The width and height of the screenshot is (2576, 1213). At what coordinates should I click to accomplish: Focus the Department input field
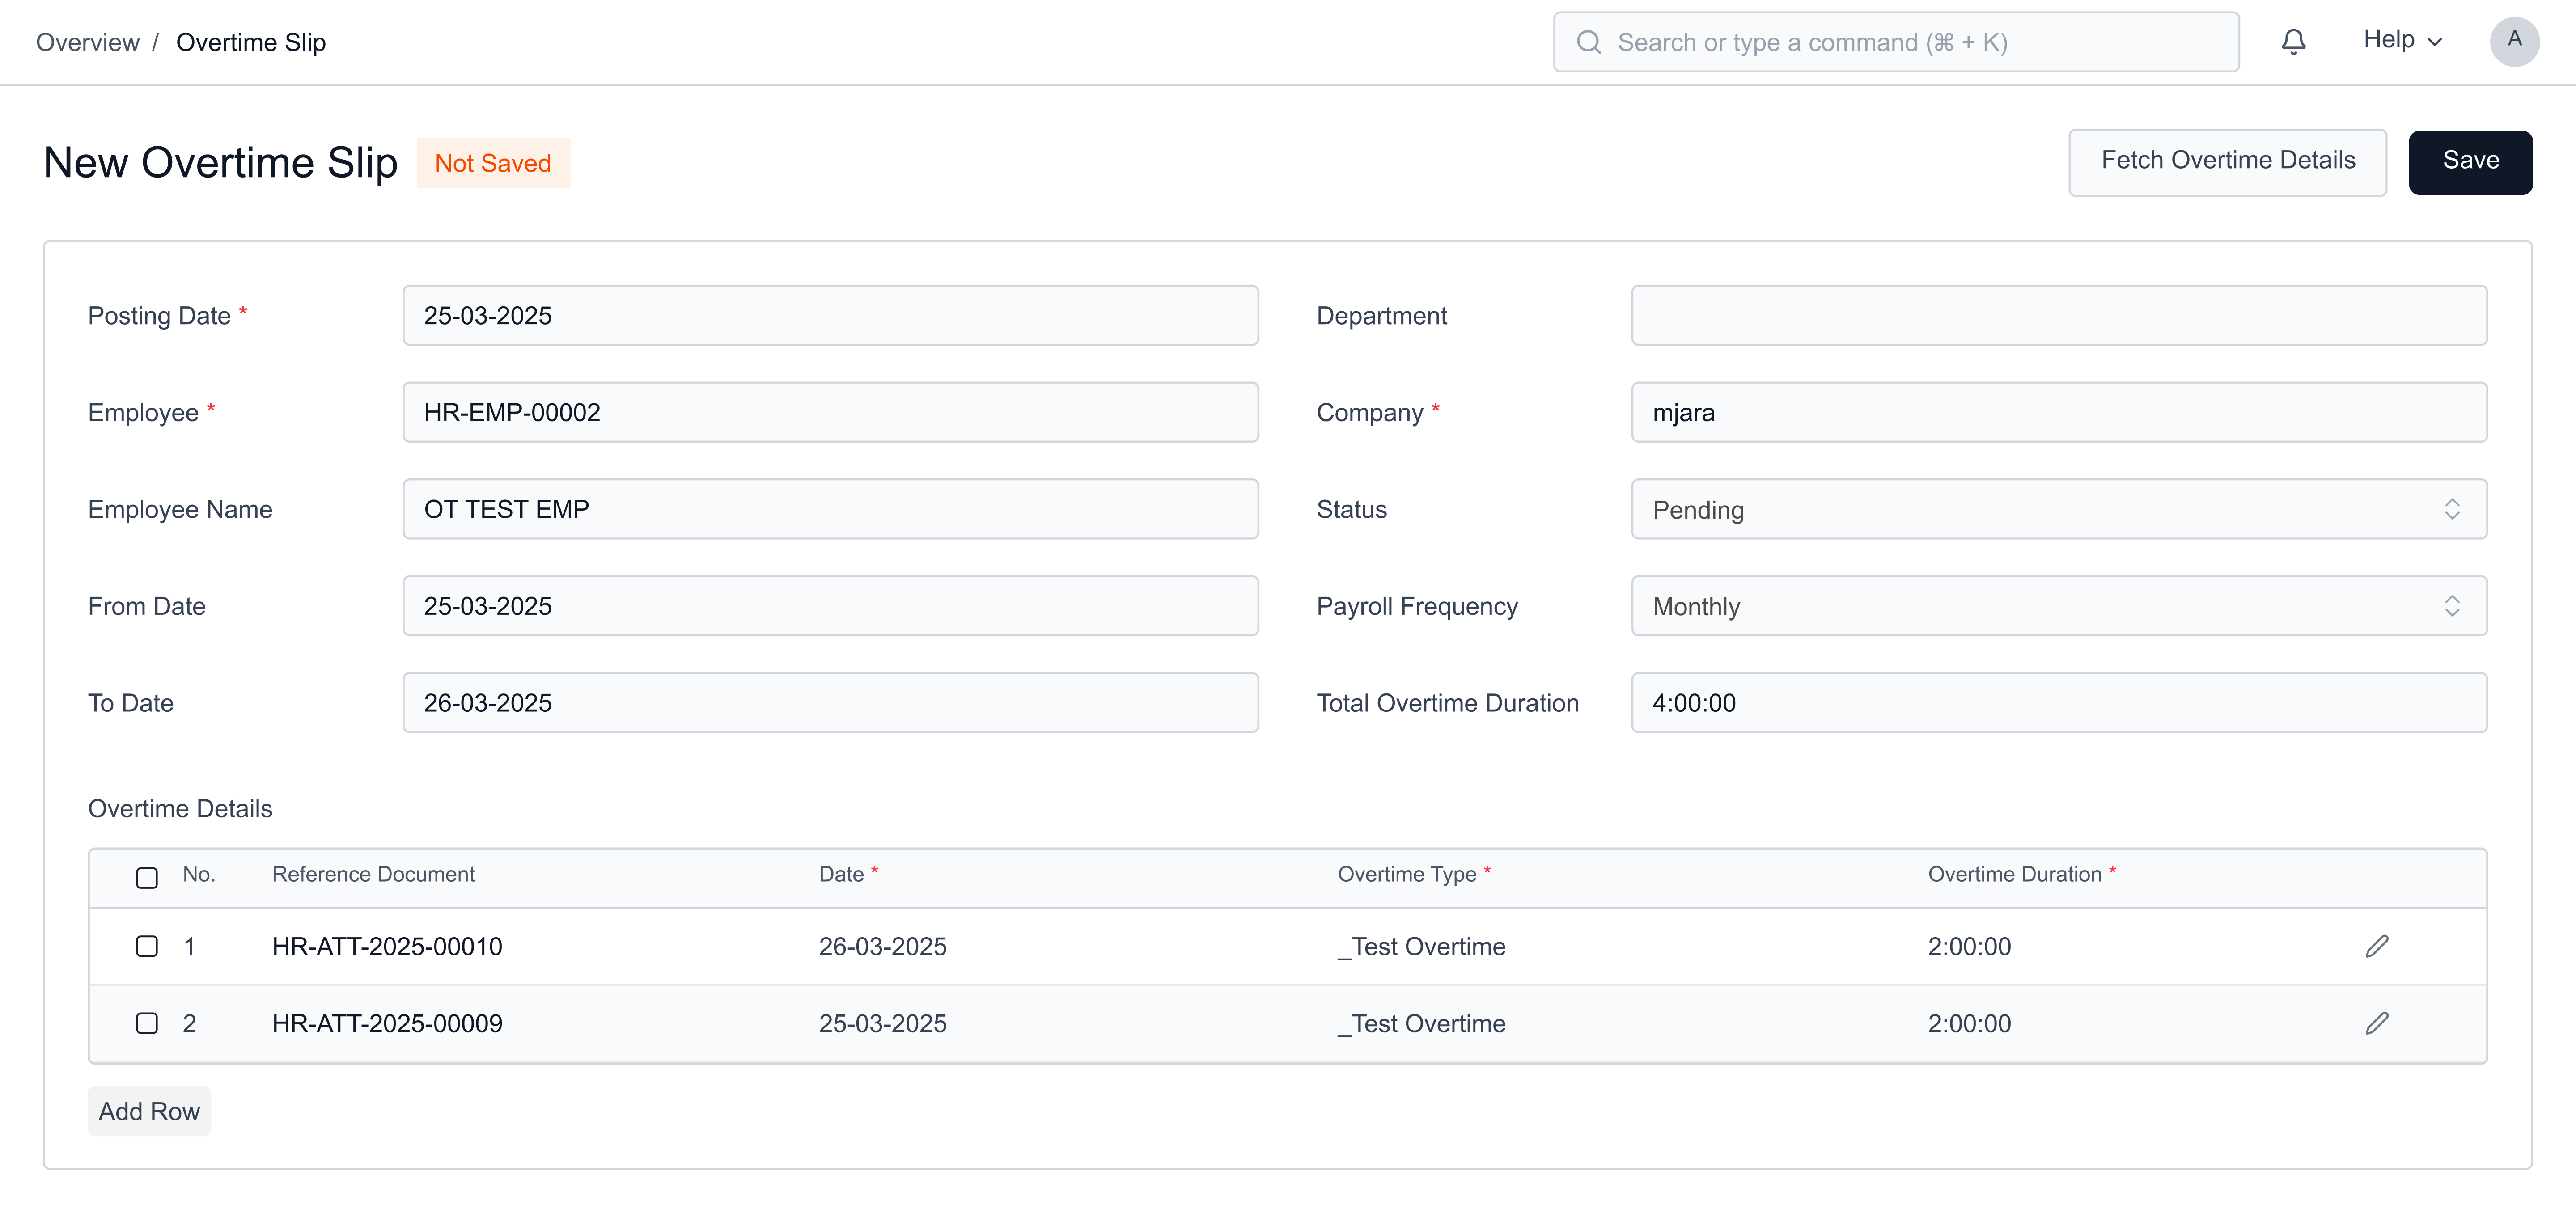2058,316
